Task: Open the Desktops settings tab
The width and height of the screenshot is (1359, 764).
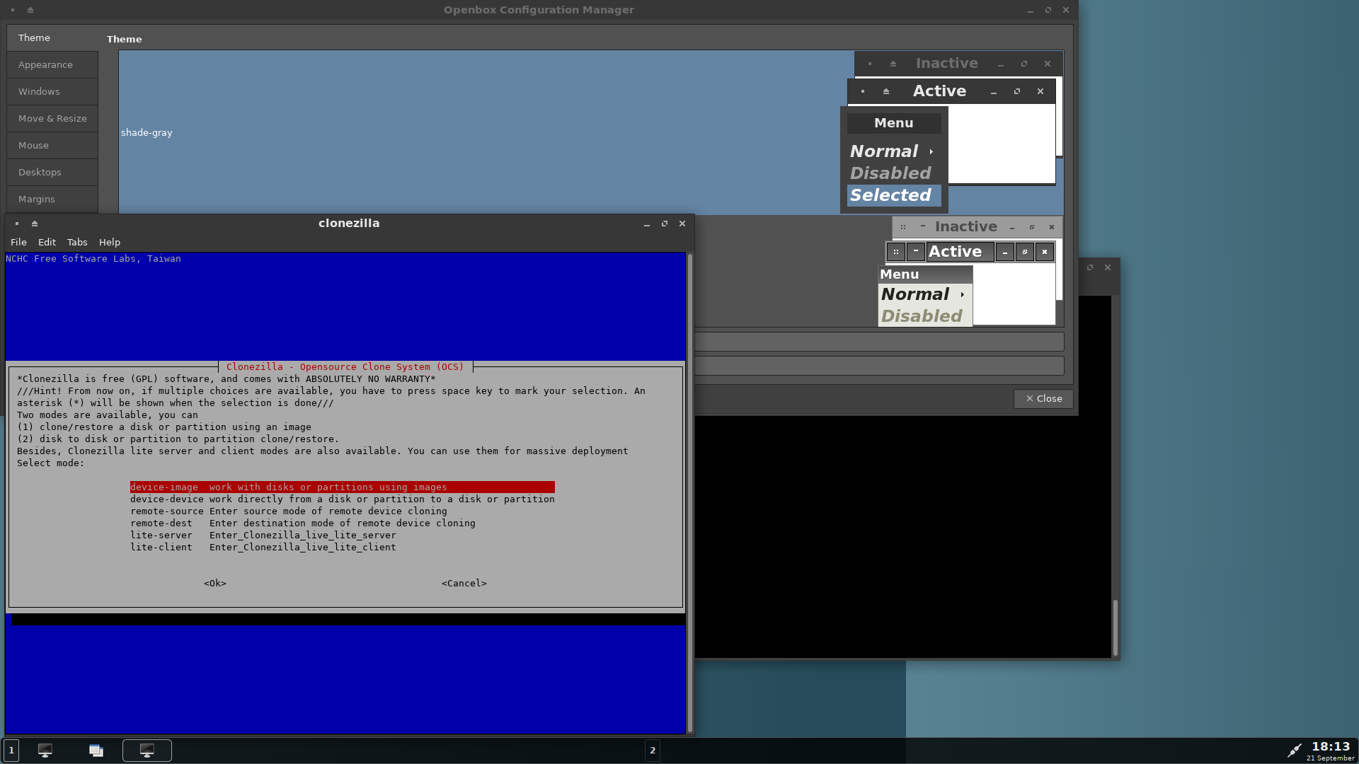Action: (52, 172)
